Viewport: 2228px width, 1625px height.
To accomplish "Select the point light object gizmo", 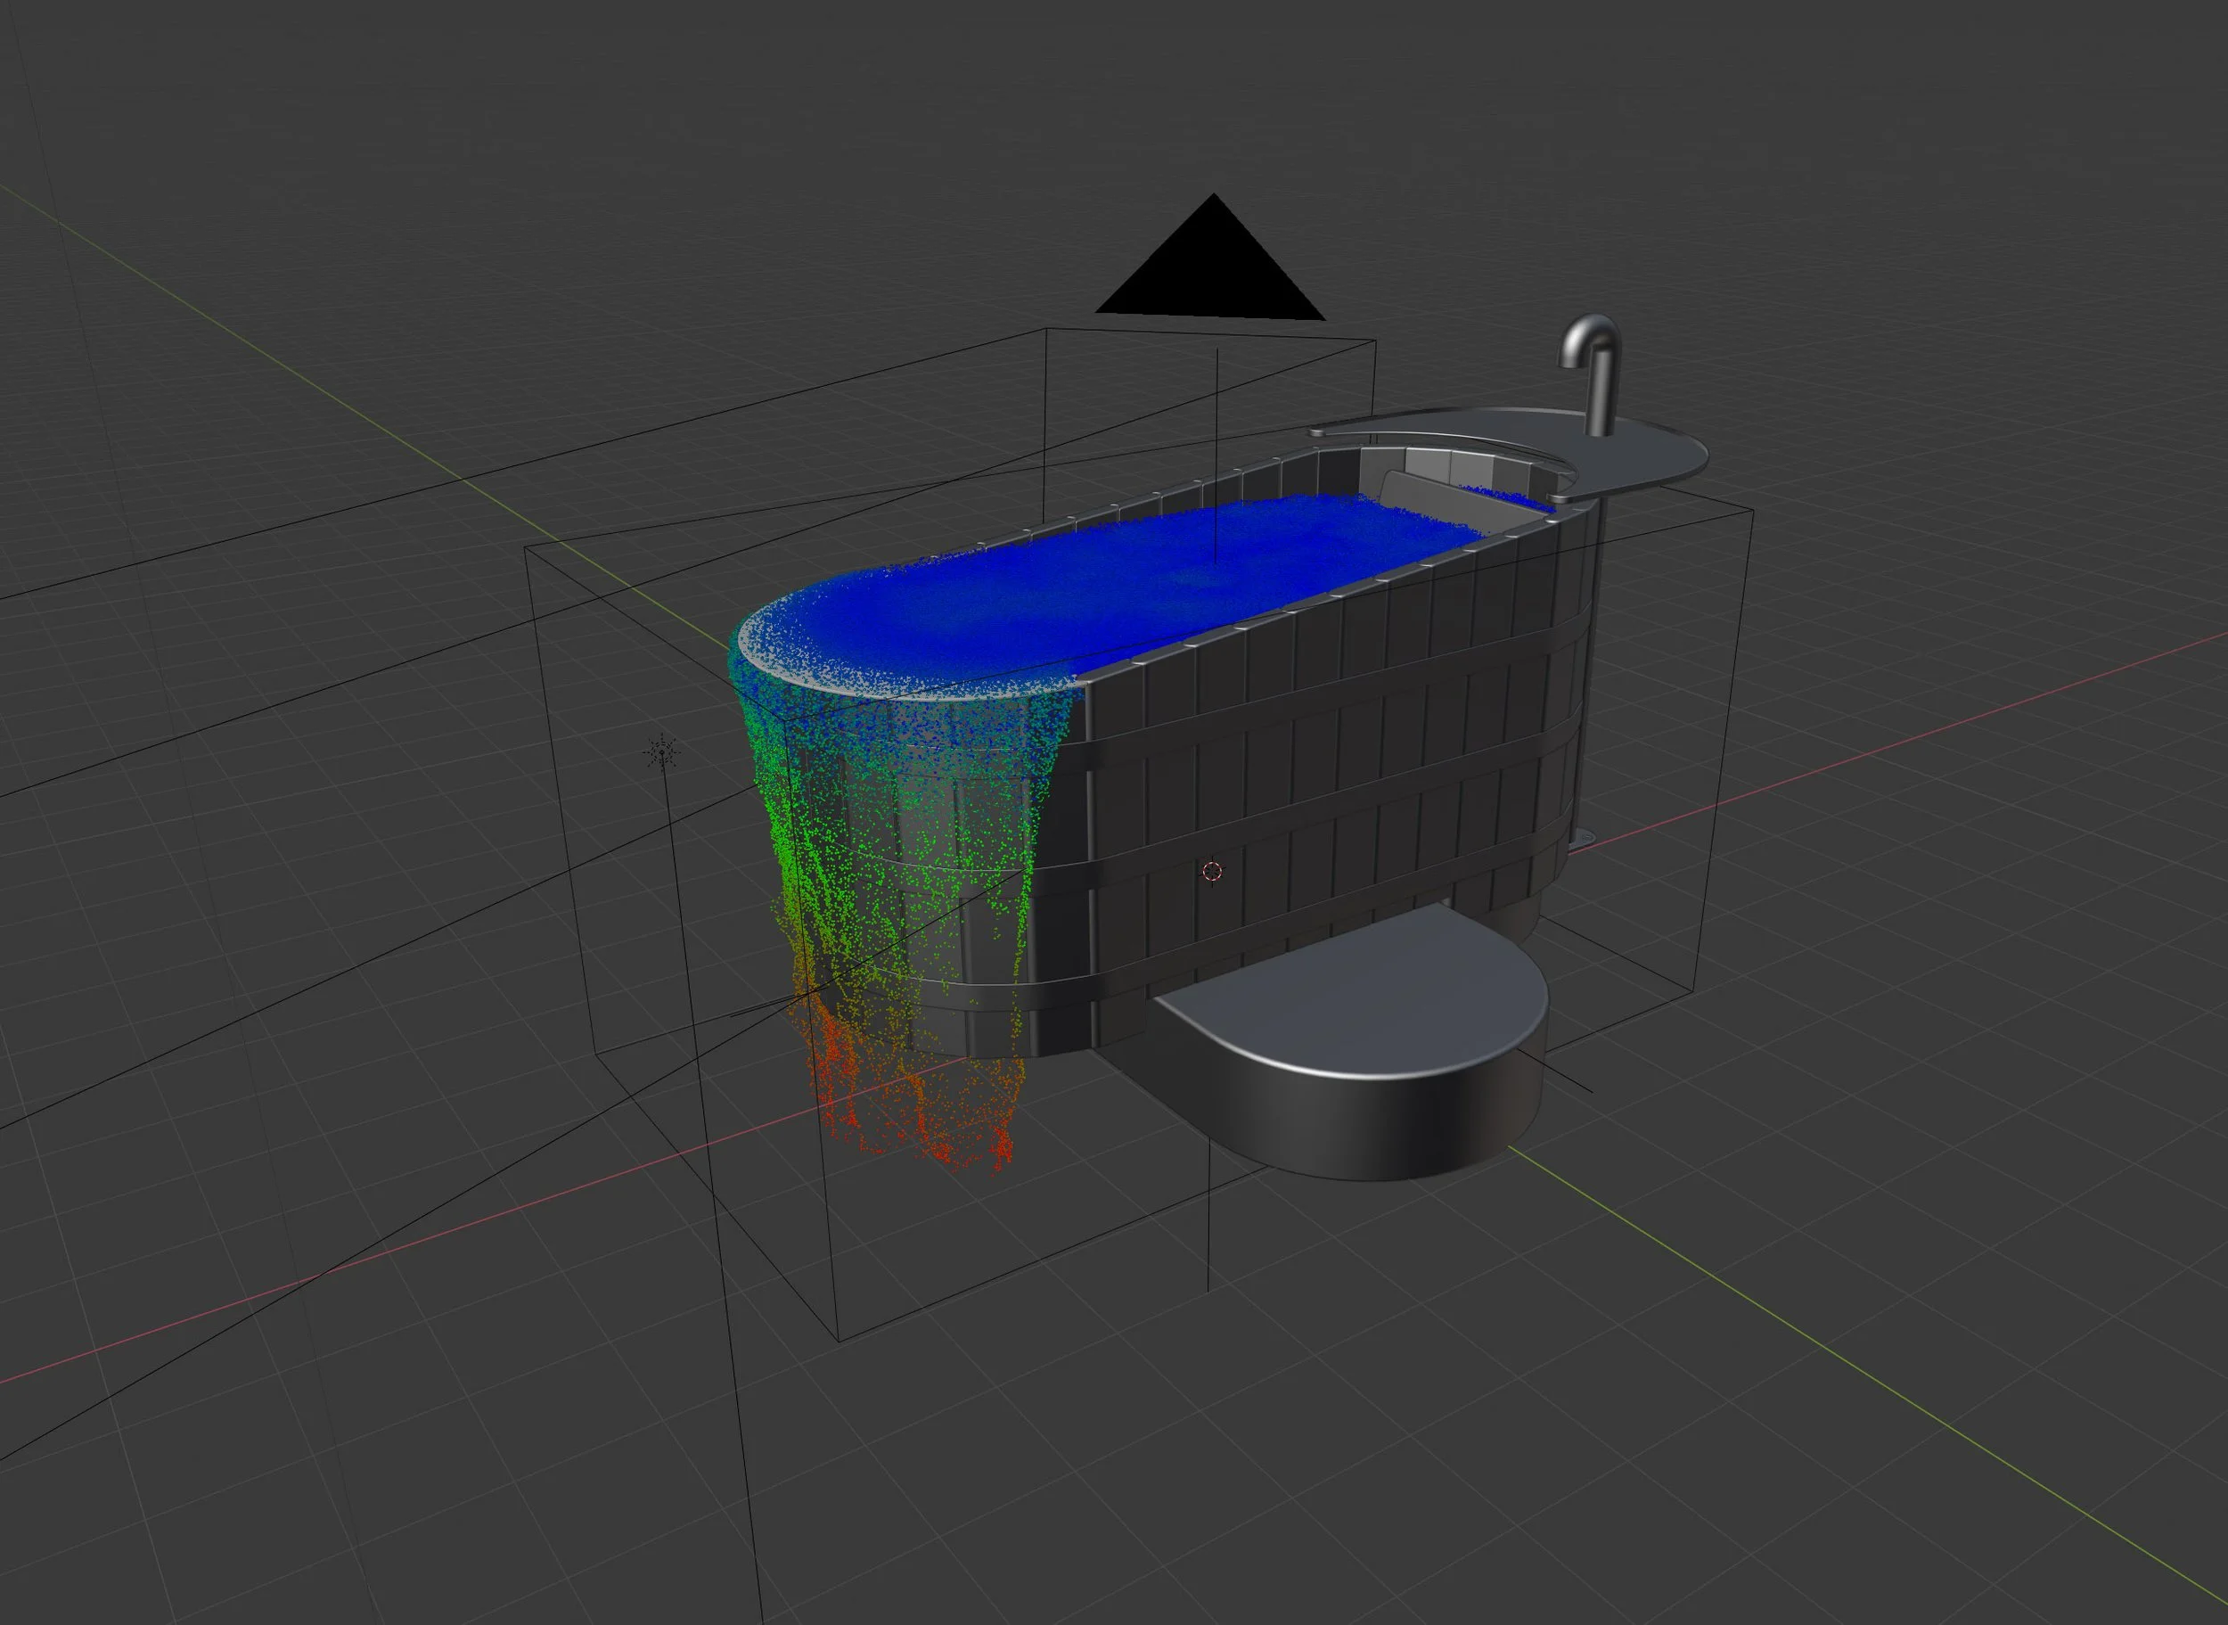I will (x=661, y=753).
